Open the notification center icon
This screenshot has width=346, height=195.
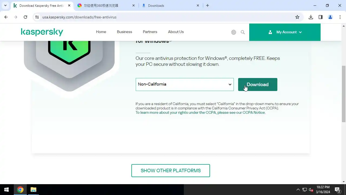tap(337, 190)
